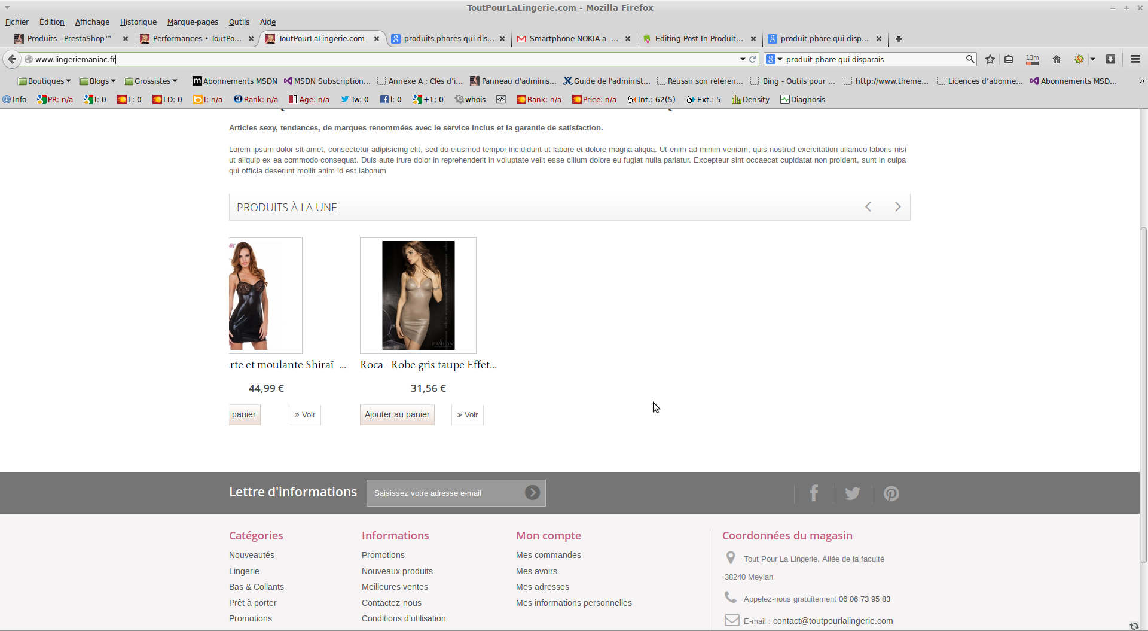Click the whois item in SEO bar

tap(470, 100)
